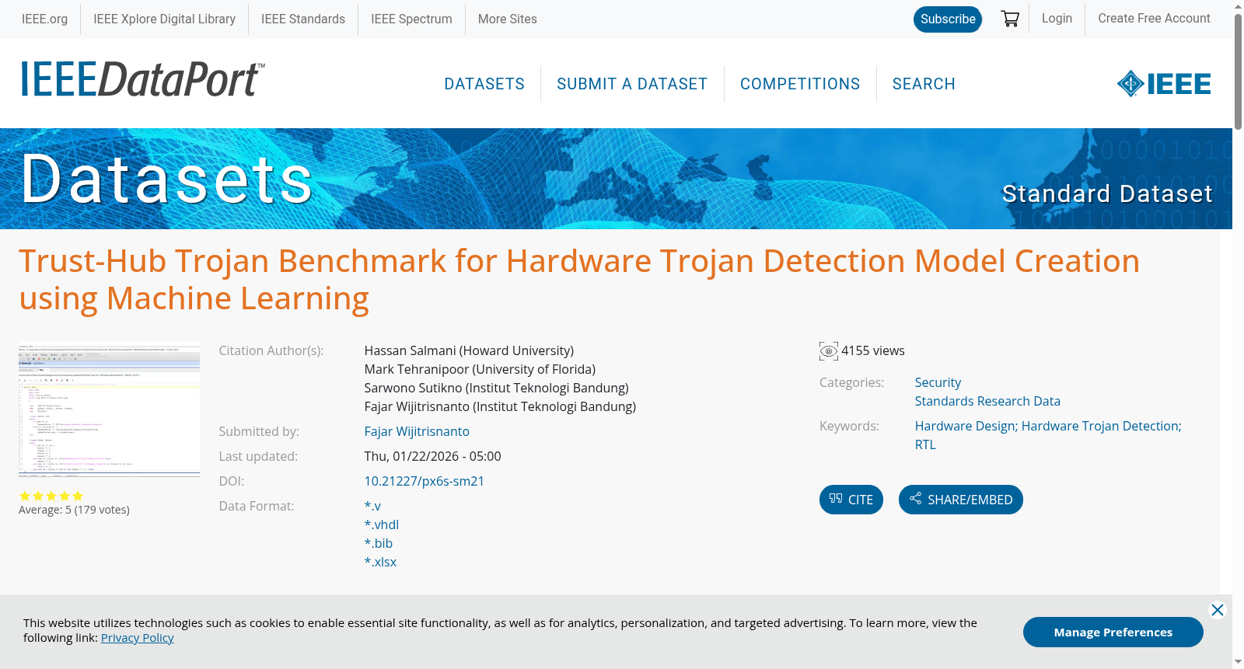The image size is (1244, 669).
Task: Open the SEARCH menu item
Action: pos(924,84)
